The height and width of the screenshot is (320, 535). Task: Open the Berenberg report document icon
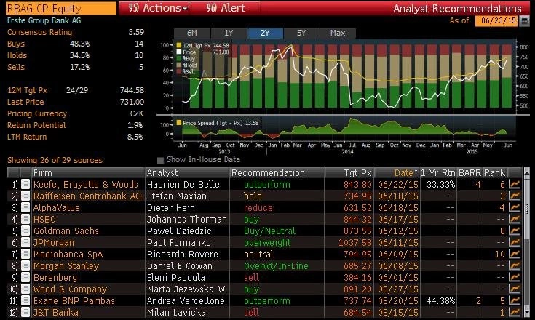[25, 277]
